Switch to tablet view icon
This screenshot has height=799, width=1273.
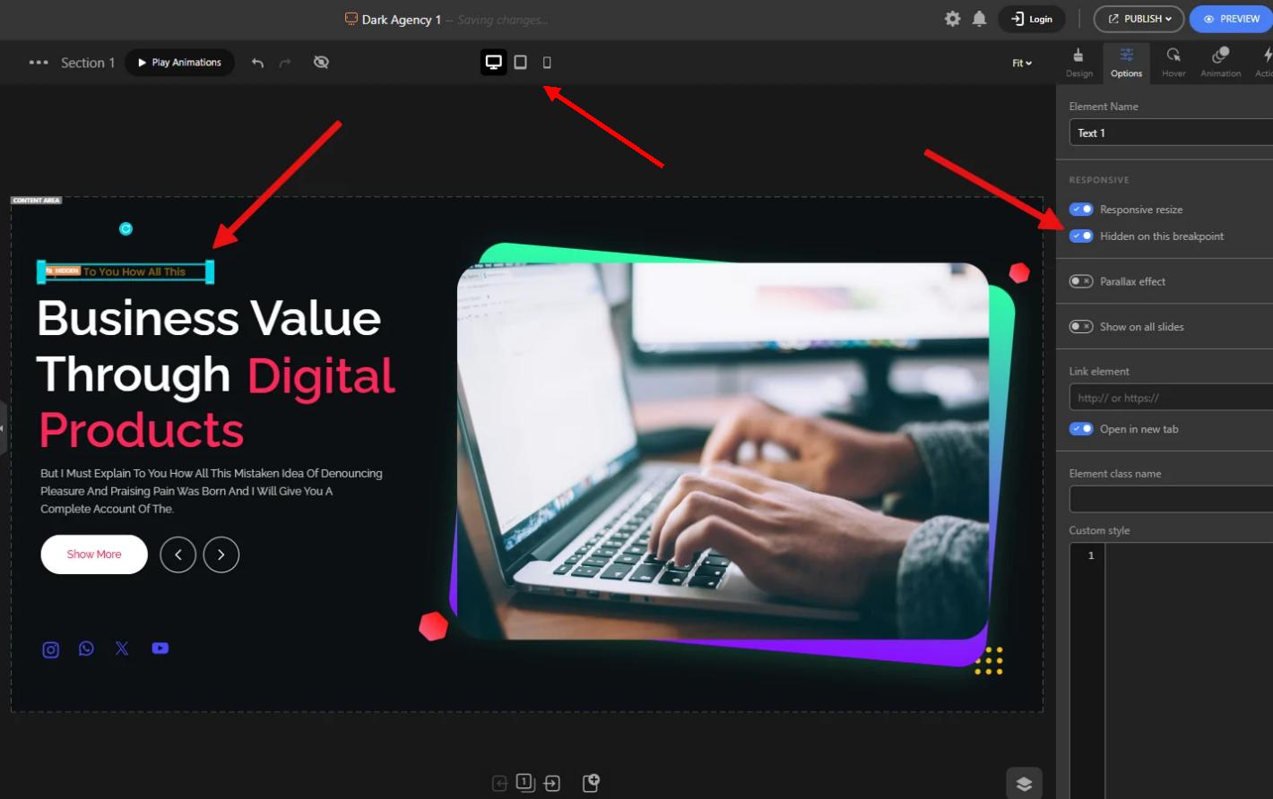click(x=520, y=62)
